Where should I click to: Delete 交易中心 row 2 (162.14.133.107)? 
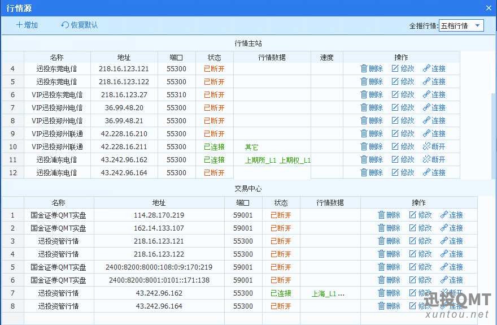coord(389,228)
